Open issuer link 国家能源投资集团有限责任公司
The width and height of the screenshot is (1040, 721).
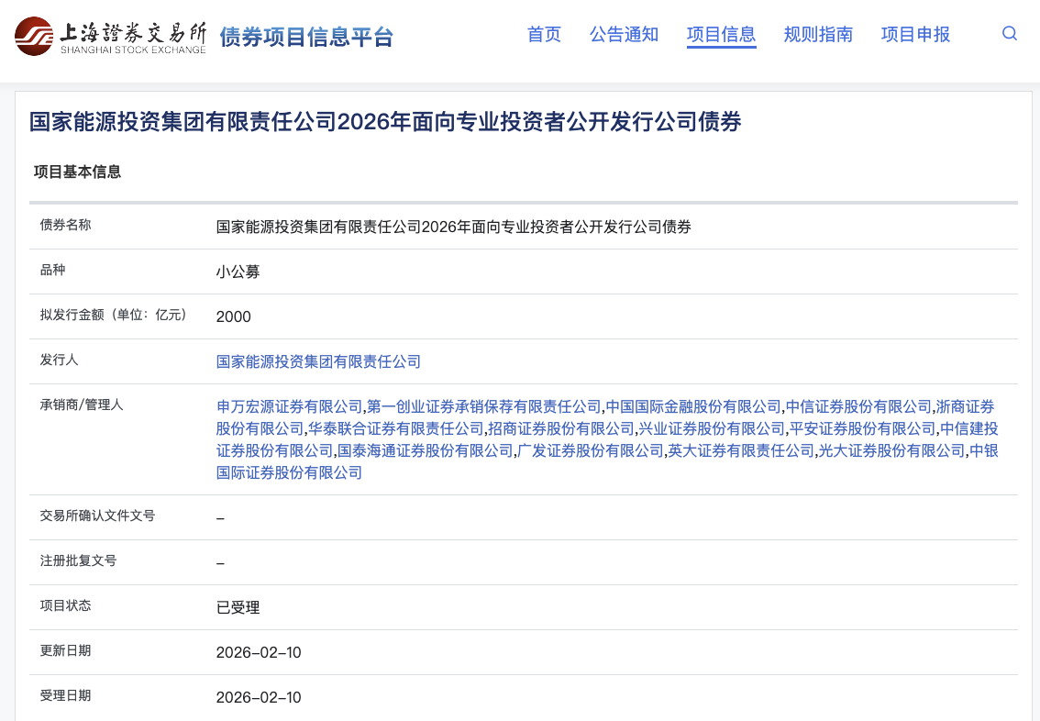tap(318, 361)
